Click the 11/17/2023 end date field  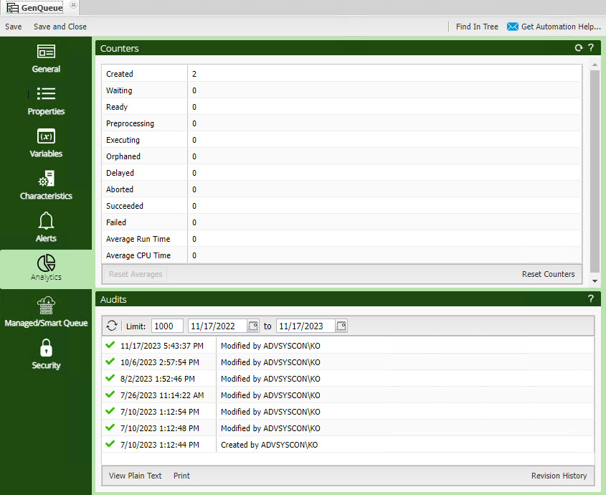click(306, 326)
